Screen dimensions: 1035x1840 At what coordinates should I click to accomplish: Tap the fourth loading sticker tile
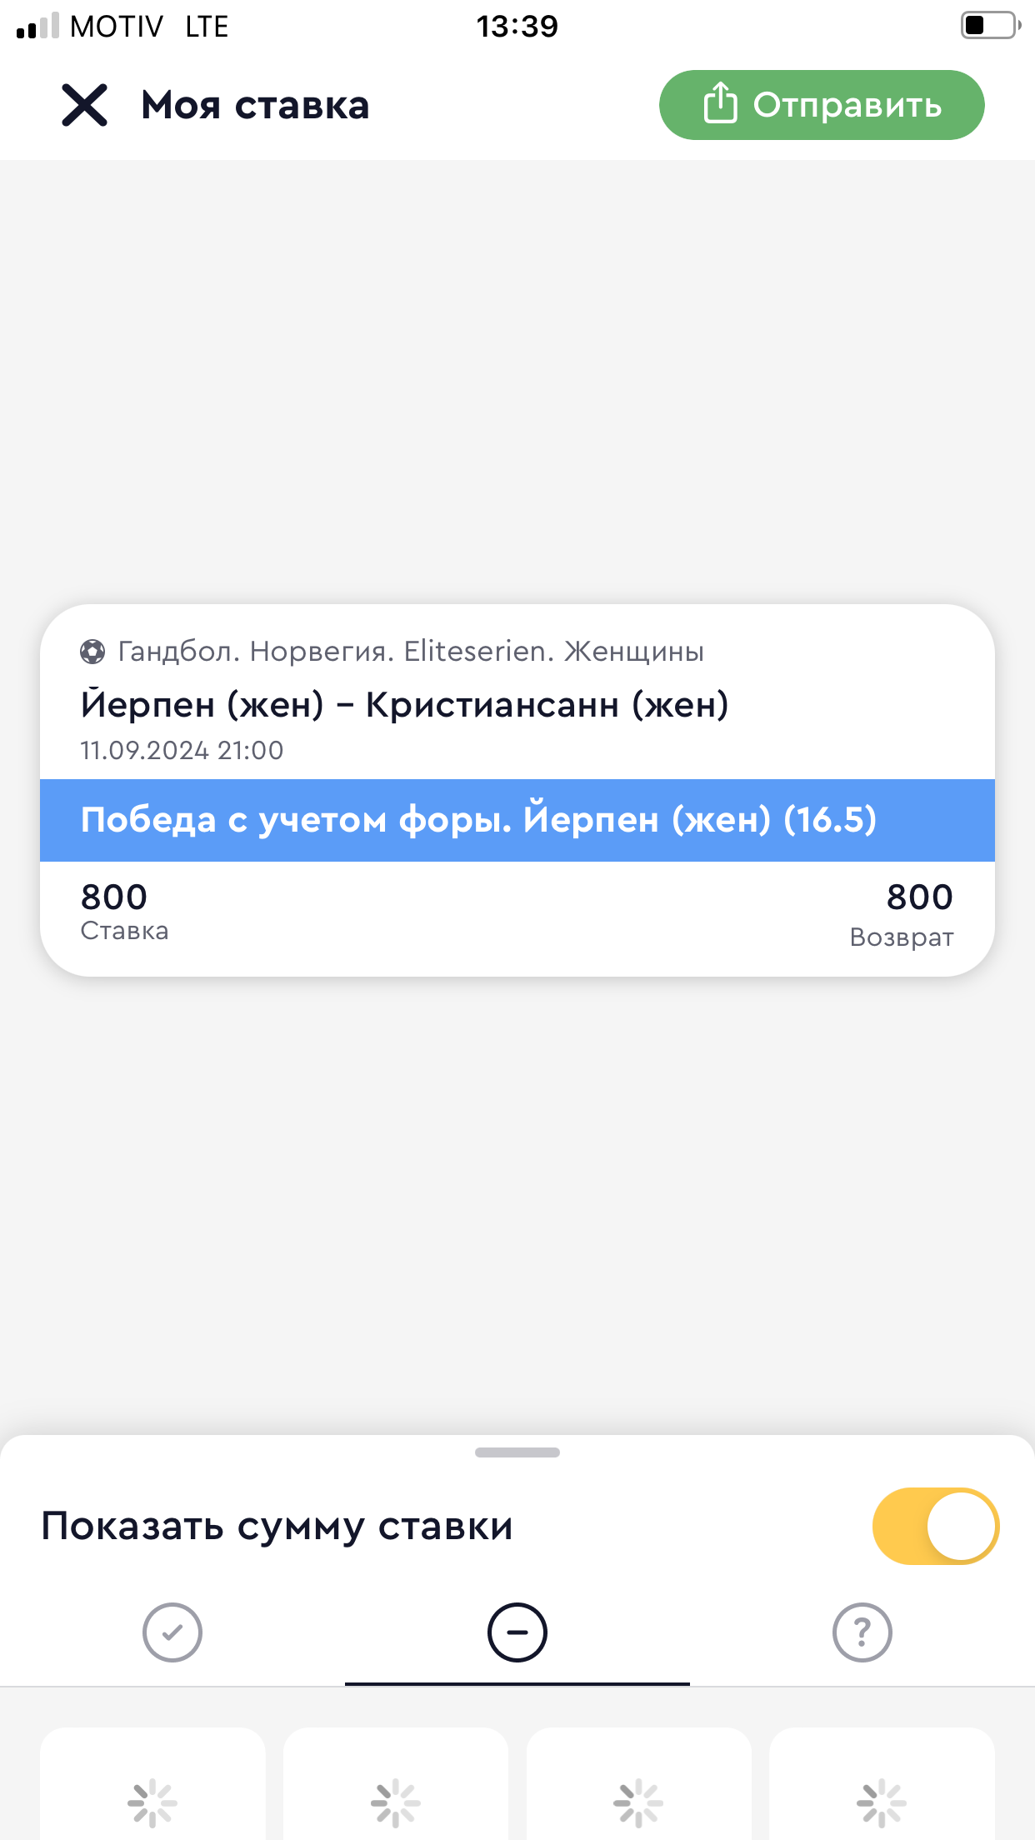pos(882,1792)
